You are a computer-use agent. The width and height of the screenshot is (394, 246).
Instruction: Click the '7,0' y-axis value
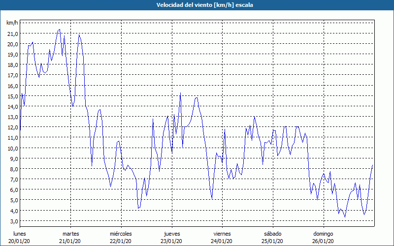click(x=14, y=180)
